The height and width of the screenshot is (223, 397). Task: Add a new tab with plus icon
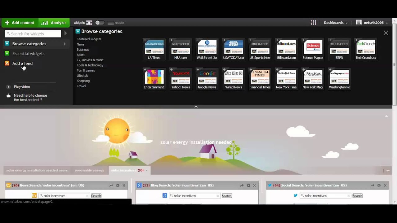point(388,170)
